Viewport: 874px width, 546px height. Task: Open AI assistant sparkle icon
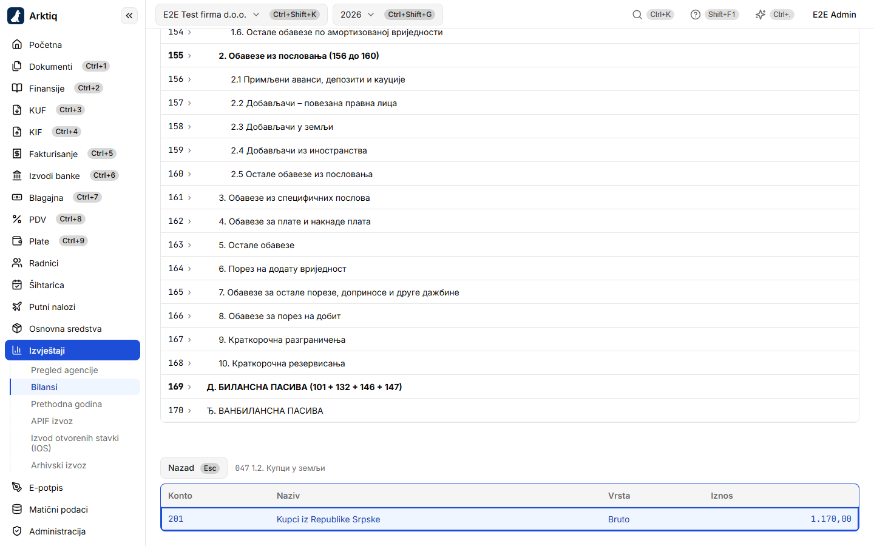coord(761,15)
